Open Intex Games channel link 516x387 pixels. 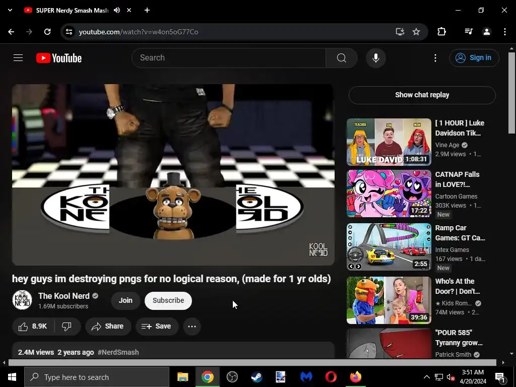(x=452, y=250)
